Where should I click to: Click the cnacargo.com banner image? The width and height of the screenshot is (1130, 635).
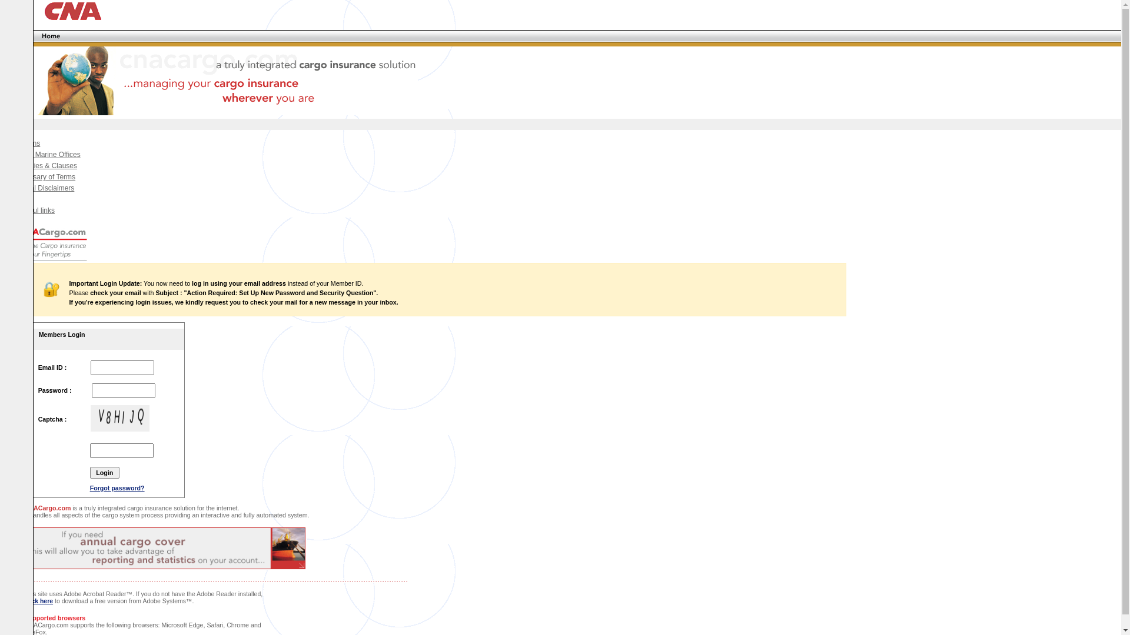(x=227, y=81)
